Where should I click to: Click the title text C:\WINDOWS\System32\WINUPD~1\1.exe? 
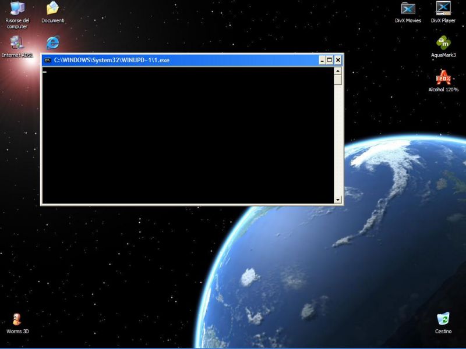click(112, 60)
